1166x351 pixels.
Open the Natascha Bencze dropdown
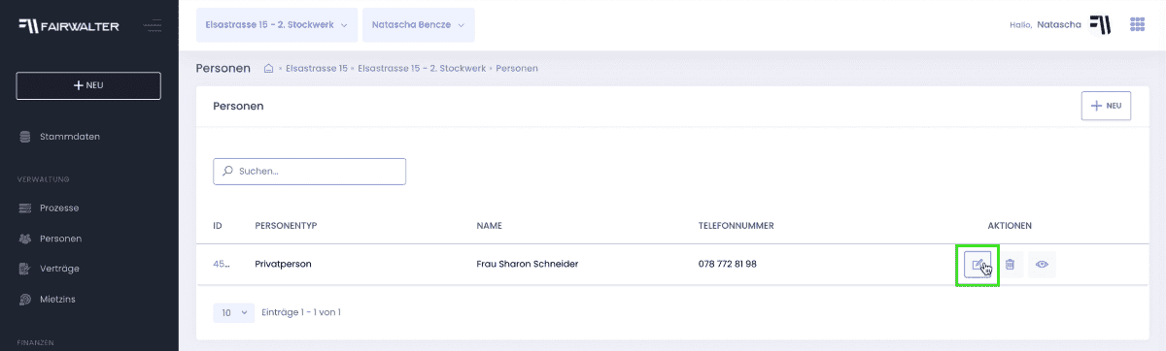pos(418,25)
